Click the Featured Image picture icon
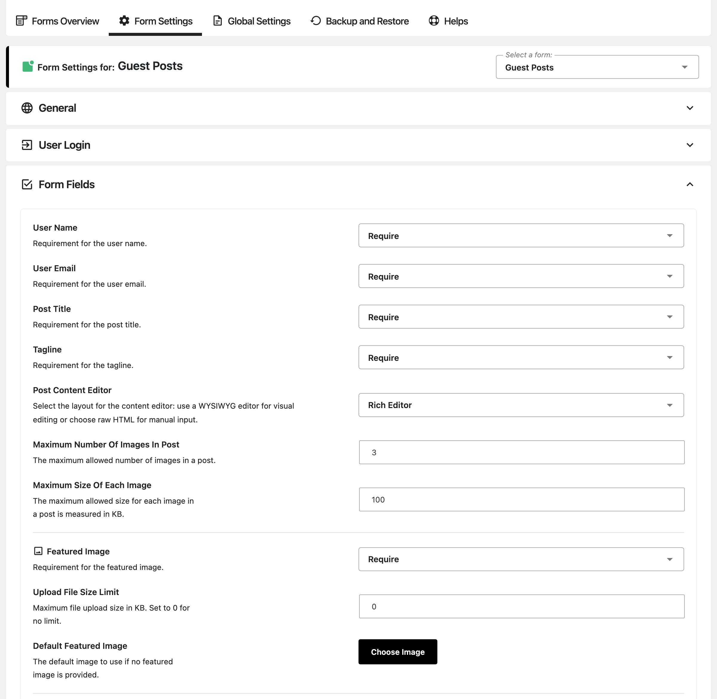 [x=38, y=551]
